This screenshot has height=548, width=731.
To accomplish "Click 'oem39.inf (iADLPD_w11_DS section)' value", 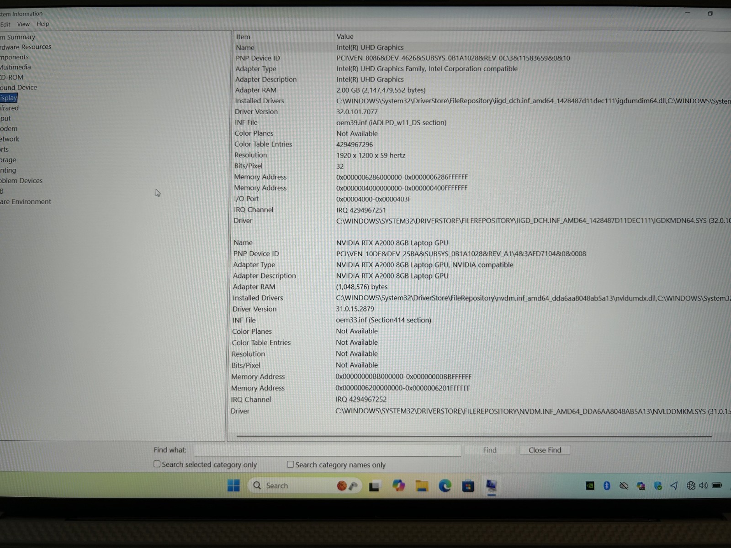I will [x=392, y=122].
